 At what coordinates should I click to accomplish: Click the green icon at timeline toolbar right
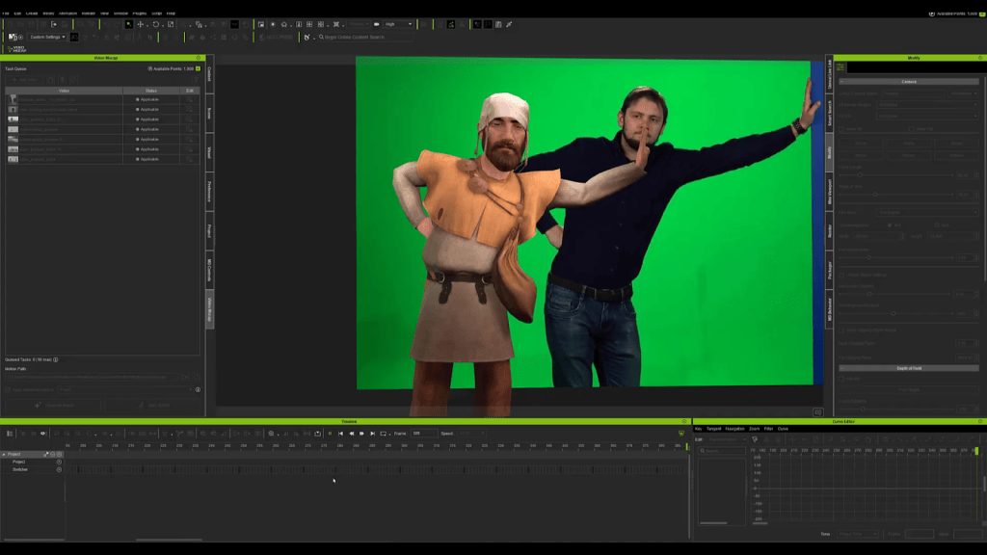681,434
